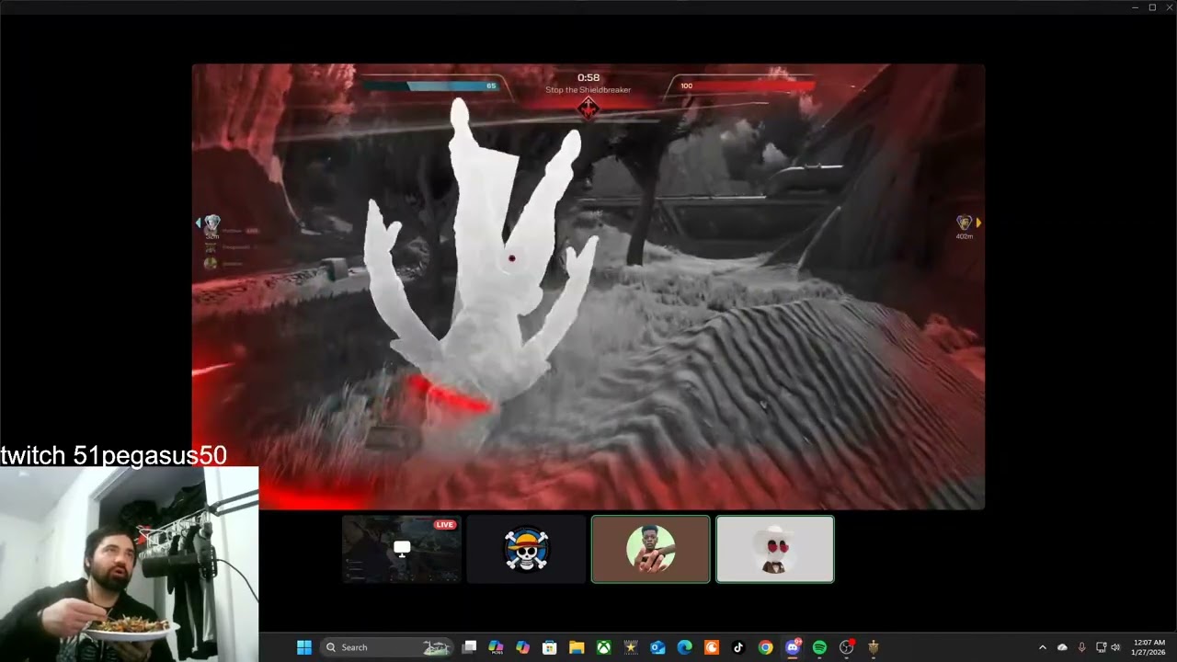Open OBS Studio taskbar icon
The image size is (1177, 662).
(x=847, y=647)
